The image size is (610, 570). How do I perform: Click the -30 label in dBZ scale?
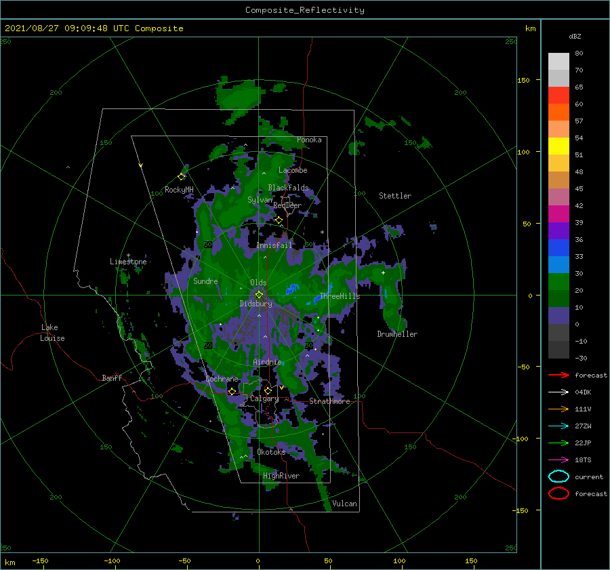[582, 358]
